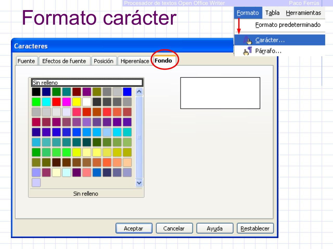Viewport: 333px width, 249px height.
Task: Open the Tabla menu
Action: click(x=272, y=13)
